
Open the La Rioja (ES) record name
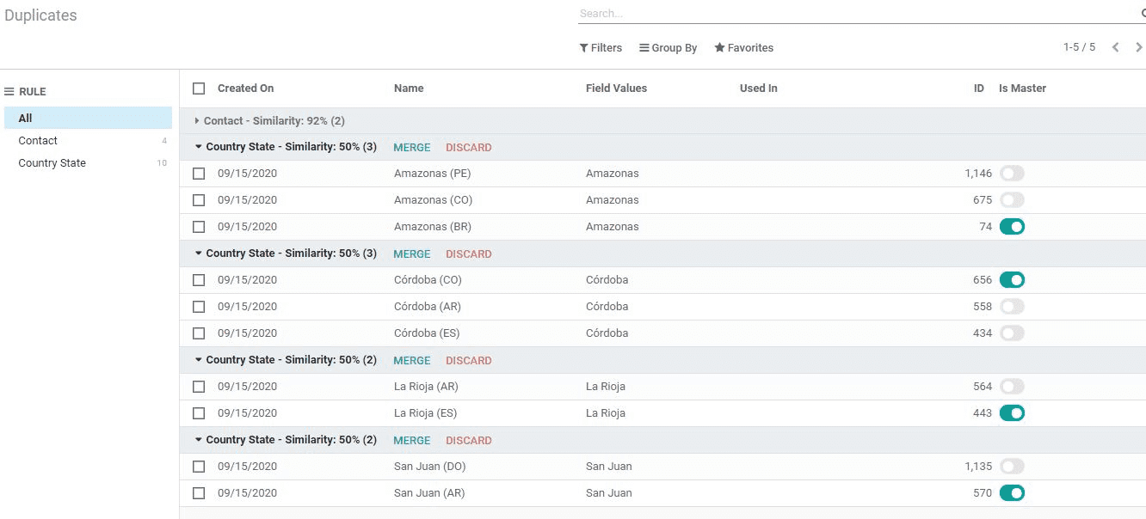point(426,413)
